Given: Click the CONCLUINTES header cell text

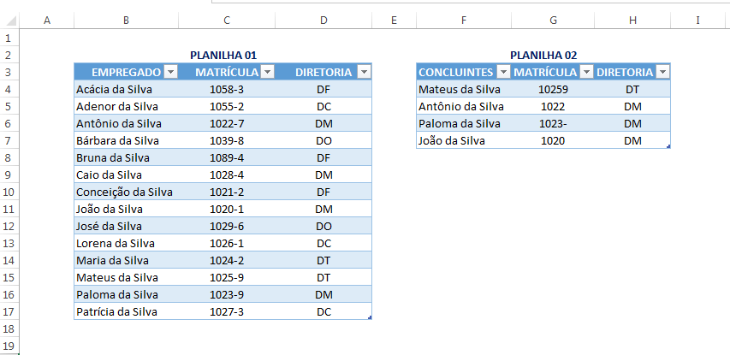Looking at the screenshot, I should tap(456, 72).
